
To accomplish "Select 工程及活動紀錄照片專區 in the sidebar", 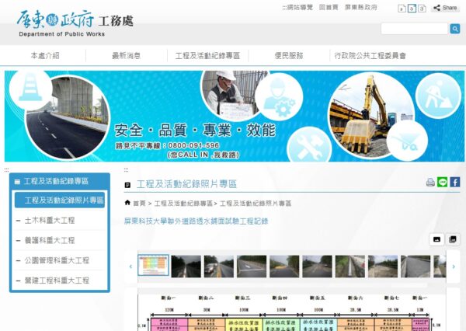I will (60, 200).
